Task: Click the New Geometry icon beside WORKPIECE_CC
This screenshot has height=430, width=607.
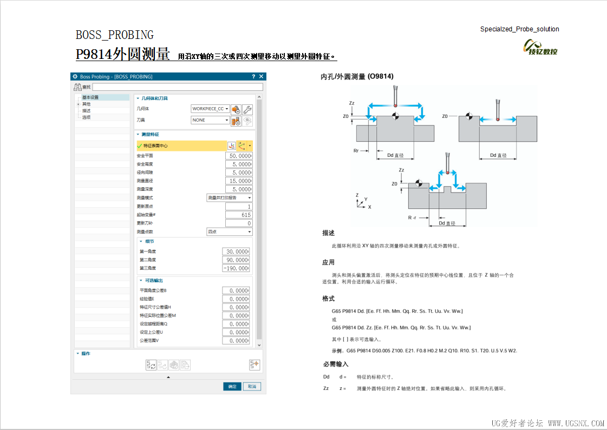Action: coord(236,109)
